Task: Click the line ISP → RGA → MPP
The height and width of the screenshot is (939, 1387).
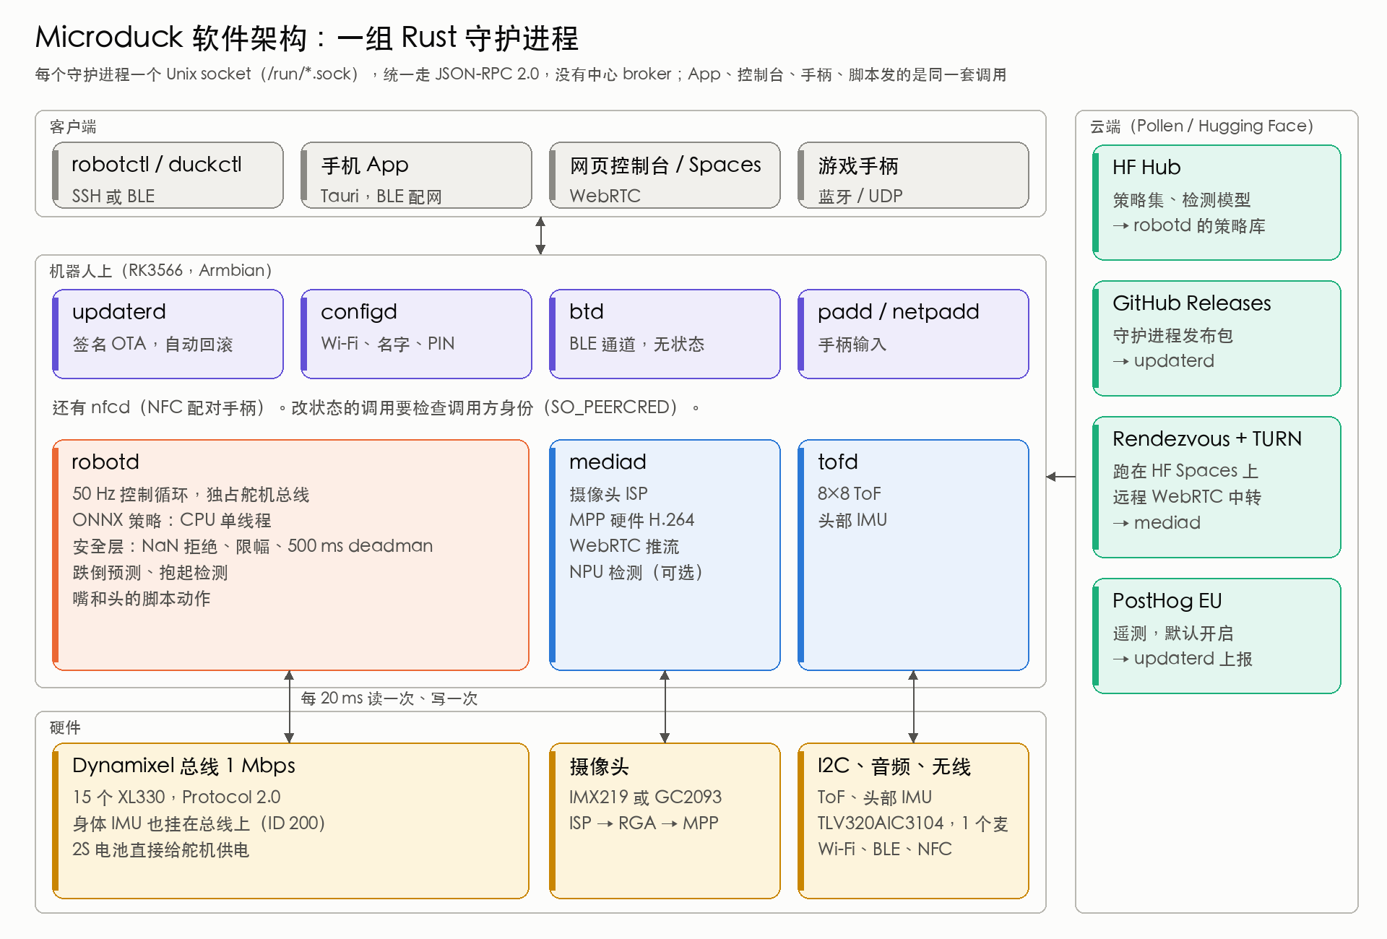Action: [x=644, y=824]
